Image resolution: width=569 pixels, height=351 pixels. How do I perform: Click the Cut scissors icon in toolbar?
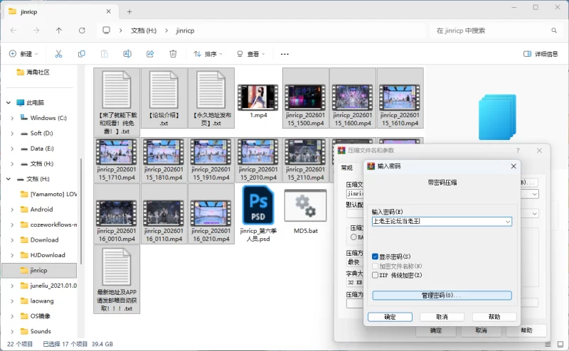coord(58,54)
